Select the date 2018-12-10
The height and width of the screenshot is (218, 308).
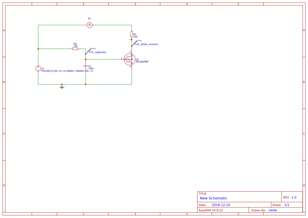[x=221, y=205]
